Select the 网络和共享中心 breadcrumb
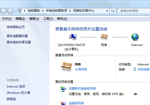 point(84,11)
